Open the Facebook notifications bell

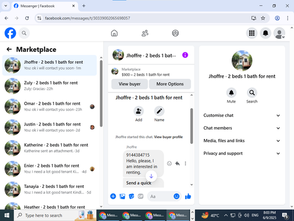[266, 33]
